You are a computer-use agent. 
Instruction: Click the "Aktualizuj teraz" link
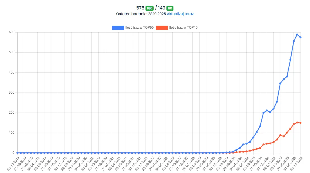(x=180, y=14)
